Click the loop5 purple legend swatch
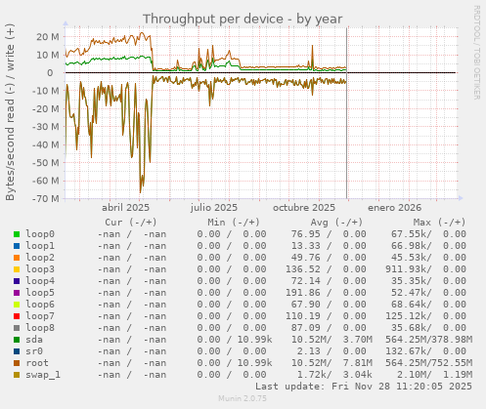 [17, 293]
